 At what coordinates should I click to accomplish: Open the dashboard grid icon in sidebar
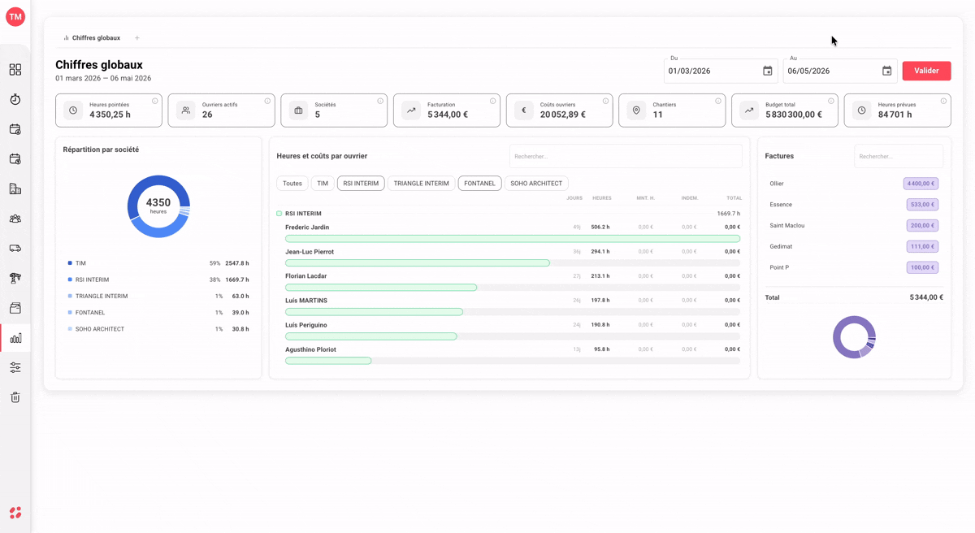tap(15, 70)
